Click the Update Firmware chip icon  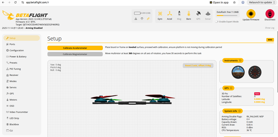tap(251, 14)
